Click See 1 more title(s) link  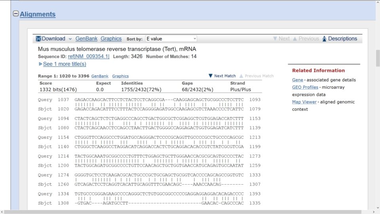click(65, 64)
